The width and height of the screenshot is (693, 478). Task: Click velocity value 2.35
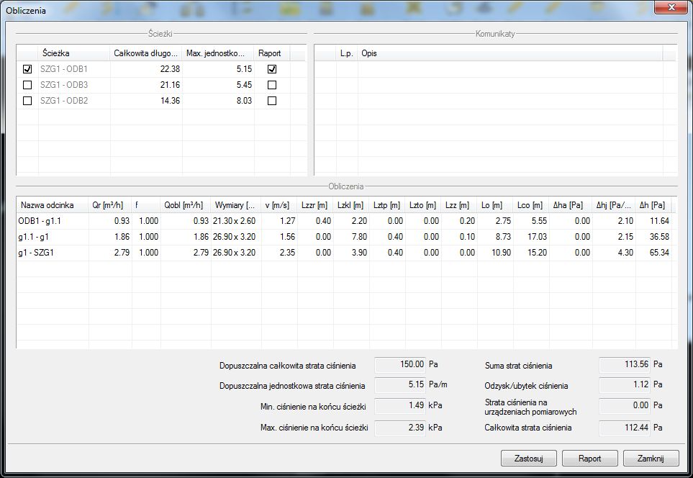pos(287,253)
